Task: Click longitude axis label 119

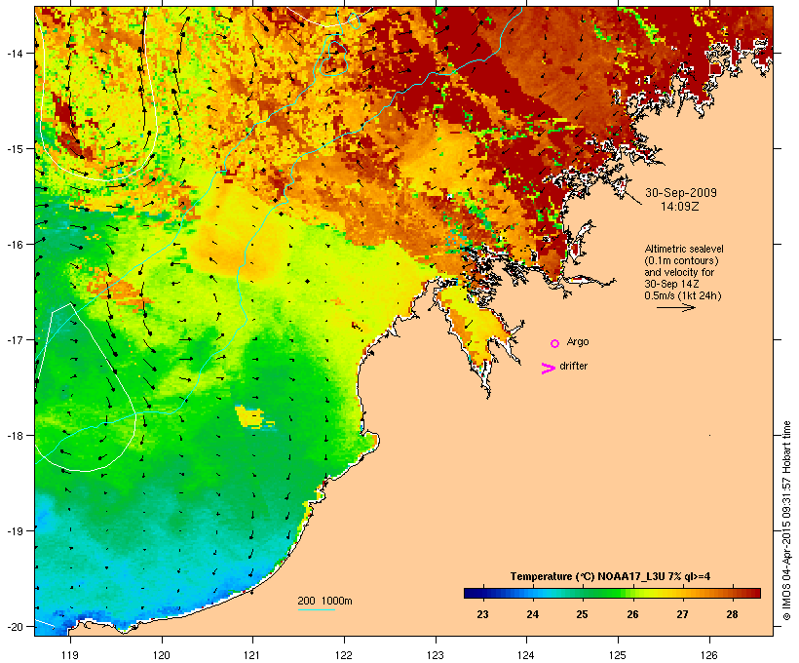Action: pos(70,655)
